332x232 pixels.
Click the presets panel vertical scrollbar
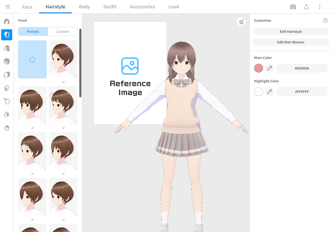pyautogui.click(x=80, y=63)
